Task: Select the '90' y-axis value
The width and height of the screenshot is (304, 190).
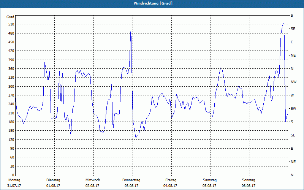Action: click(x=12, y=149)
